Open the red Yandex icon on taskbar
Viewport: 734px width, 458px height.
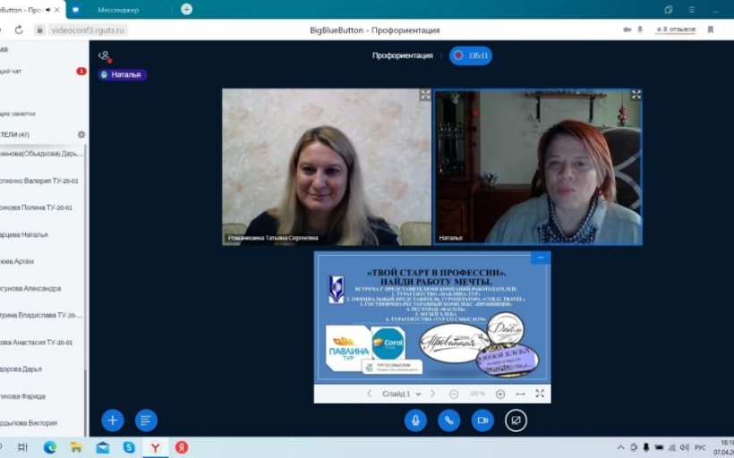click(182, 447)
